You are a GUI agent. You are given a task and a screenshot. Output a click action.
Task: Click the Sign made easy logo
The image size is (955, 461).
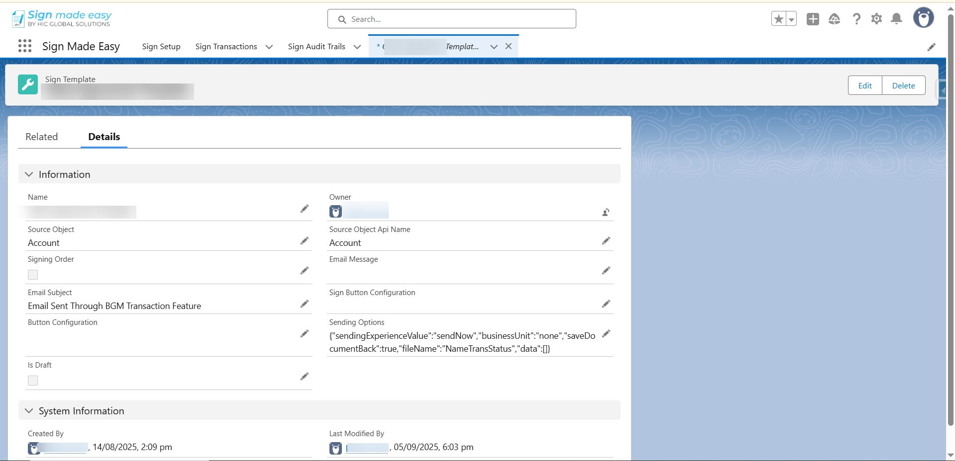click(62, 18)
